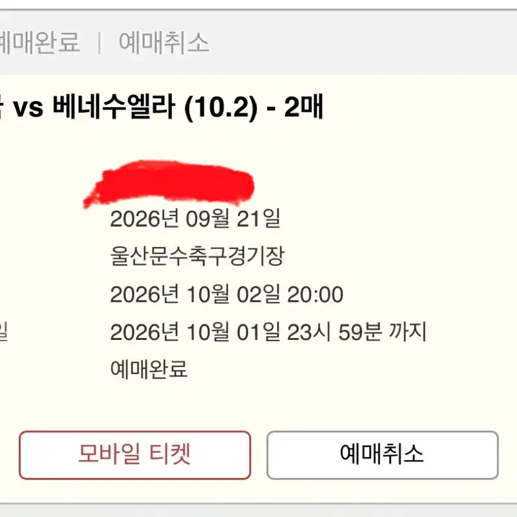
Task: Switch to the 예매취소 tab at top
Action: [164, 43]
